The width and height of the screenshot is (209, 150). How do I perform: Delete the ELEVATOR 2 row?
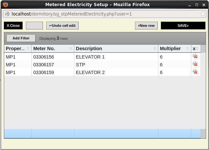coord(195,72)
